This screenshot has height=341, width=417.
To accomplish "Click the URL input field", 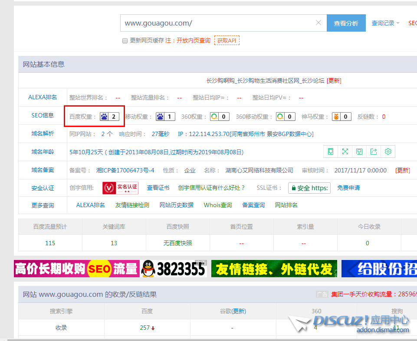I will coord(217,23).
